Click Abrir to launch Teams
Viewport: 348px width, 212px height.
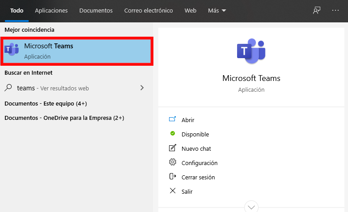click(x=188, y=120)
